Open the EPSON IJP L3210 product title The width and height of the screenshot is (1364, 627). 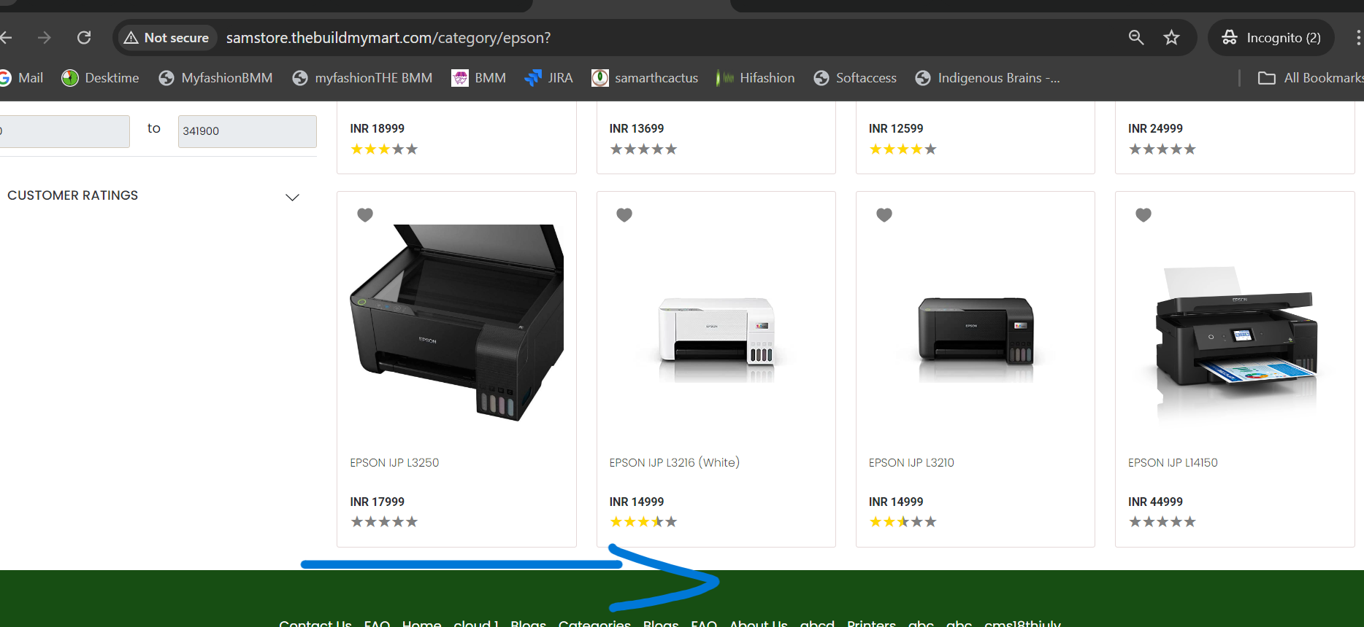tap(911, 463)
